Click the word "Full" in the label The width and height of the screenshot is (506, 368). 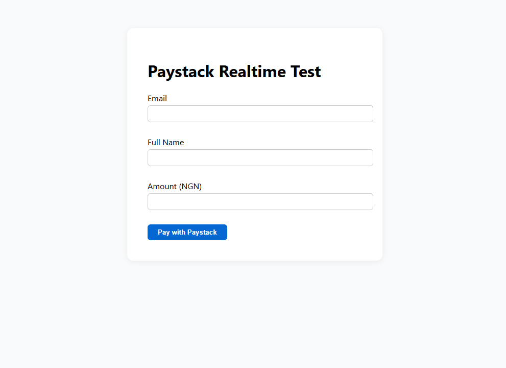click(x=154, y=143)
